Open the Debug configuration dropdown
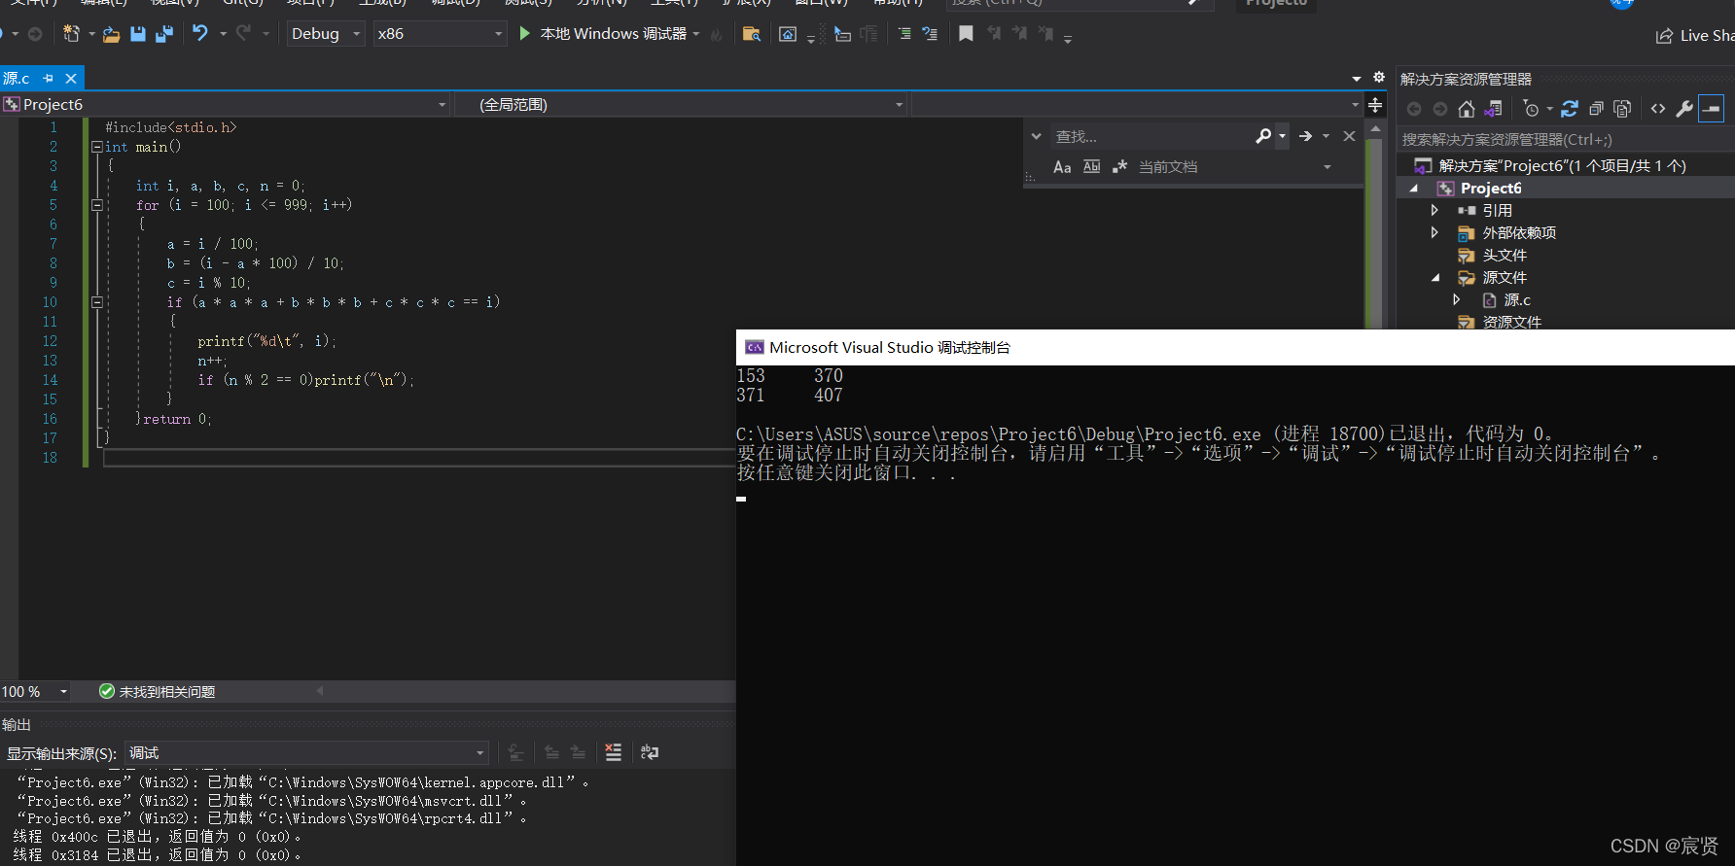Viewport: 1735px width, 866px height. coord(326,34)
